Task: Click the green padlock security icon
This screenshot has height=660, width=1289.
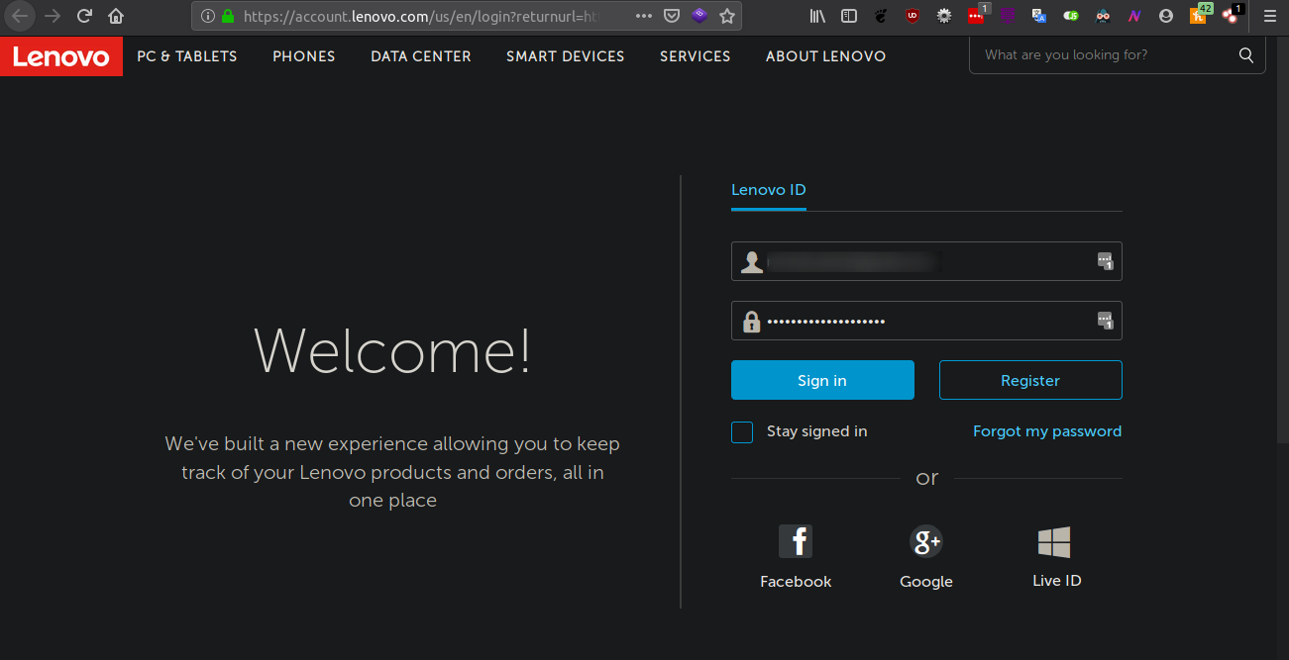Action: (228, 16)
